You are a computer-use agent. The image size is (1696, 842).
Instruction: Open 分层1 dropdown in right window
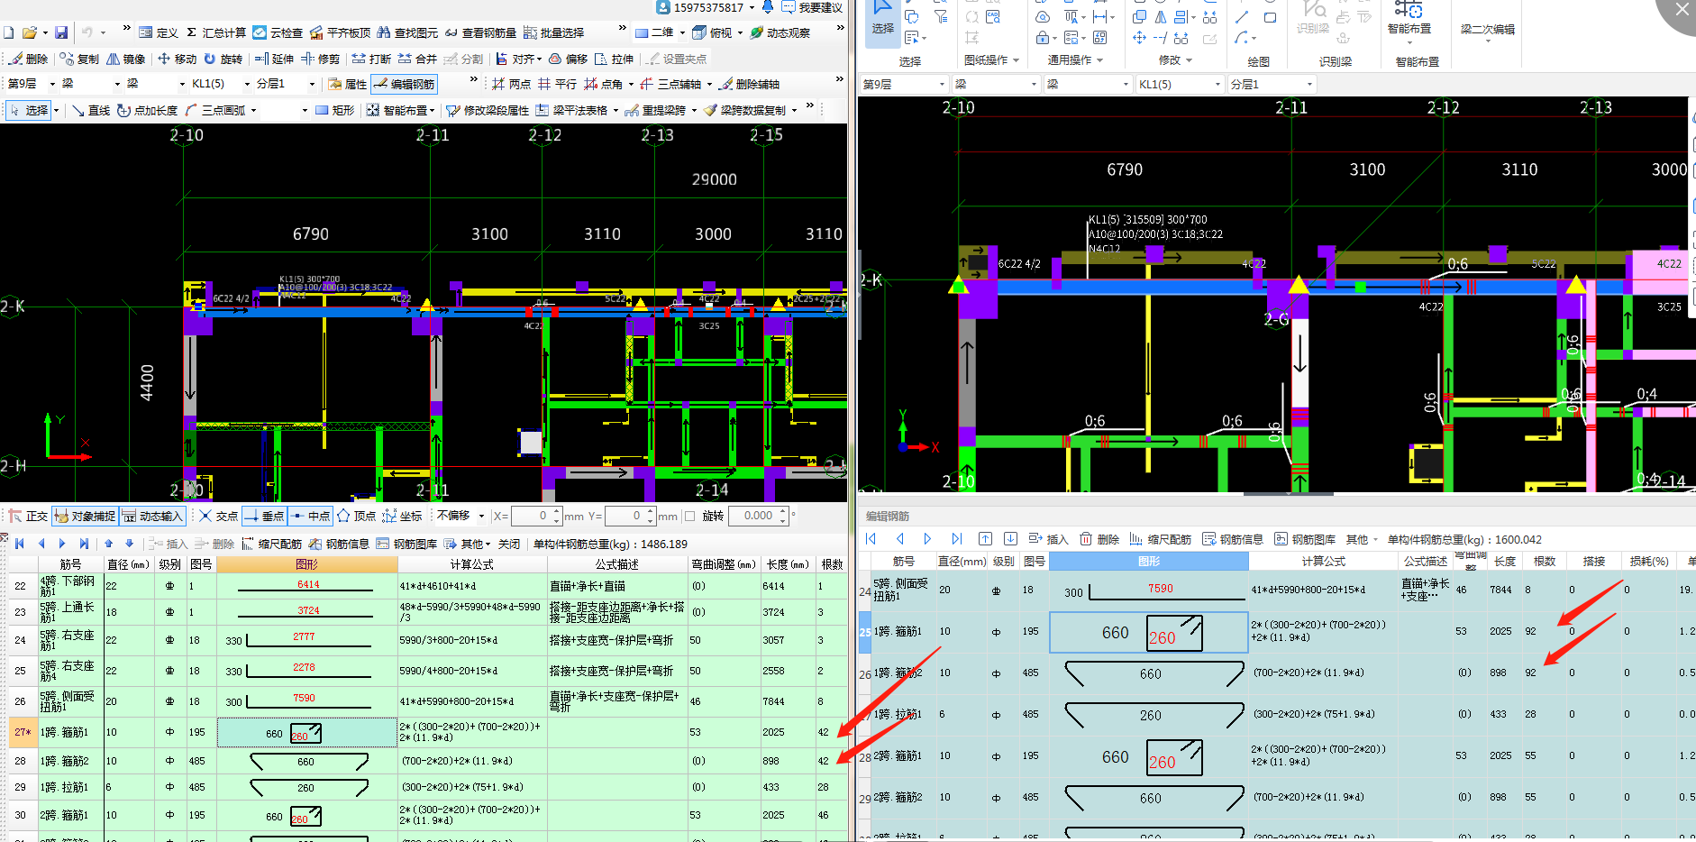pos(1272,84)
